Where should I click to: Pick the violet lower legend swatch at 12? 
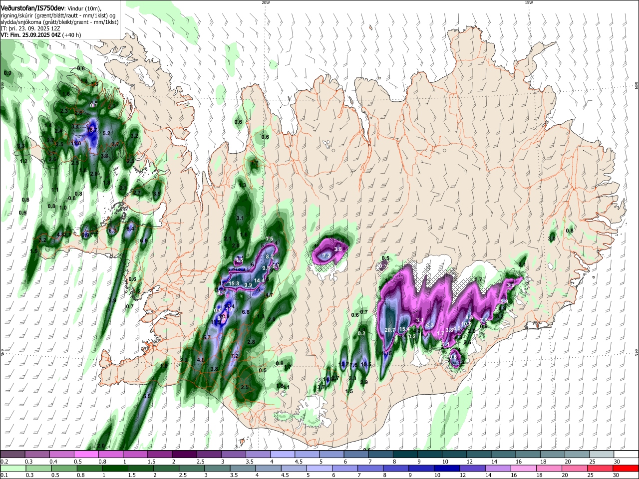click(472, 468)
